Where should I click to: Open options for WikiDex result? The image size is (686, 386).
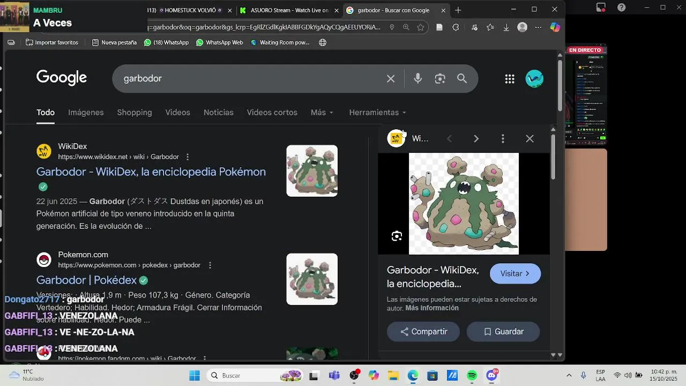click(188, 157)
